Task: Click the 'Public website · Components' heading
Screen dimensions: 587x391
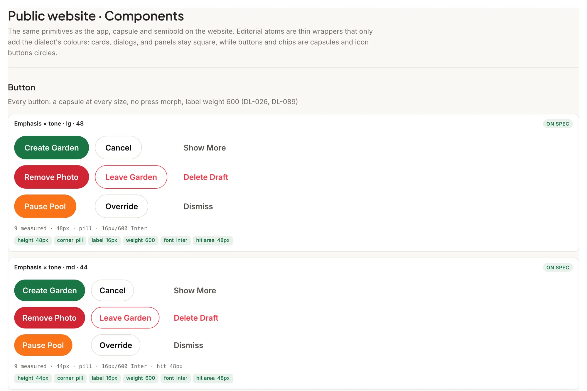Action: (96, 16)
